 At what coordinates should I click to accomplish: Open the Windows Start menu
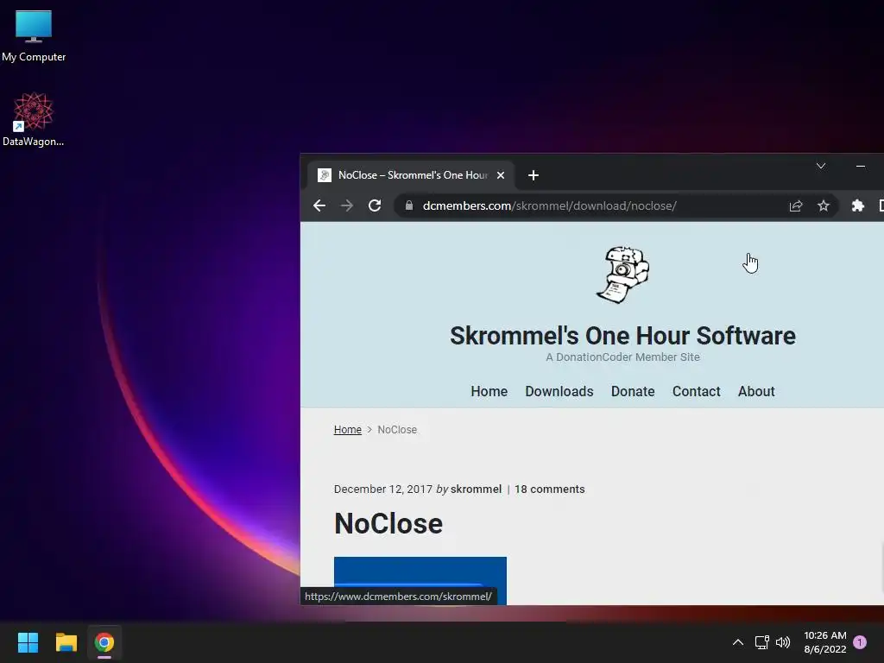tap(28, 642)
